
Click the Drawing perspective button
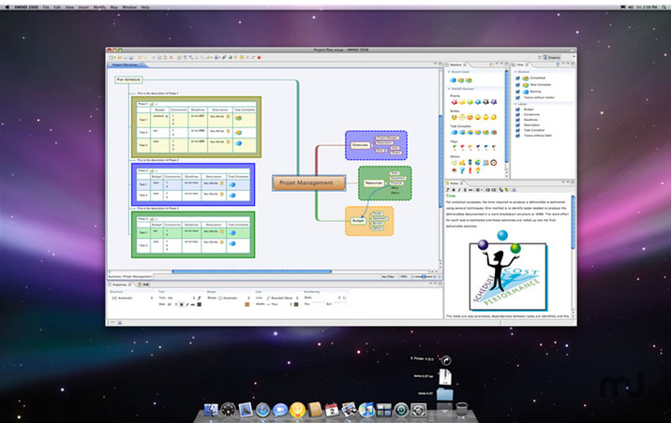554,57
